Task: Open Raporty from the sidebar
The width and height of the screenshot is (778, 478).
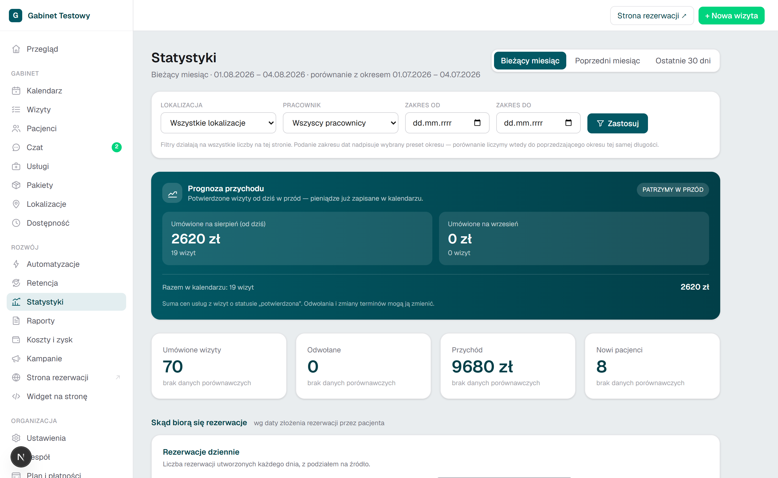Action: tap(66, 321)
